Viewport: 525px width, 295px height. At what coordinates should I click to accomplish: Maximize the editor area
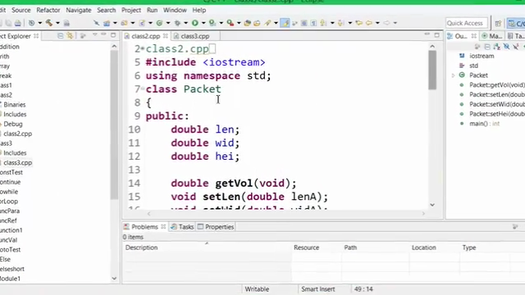pos(437,34)
